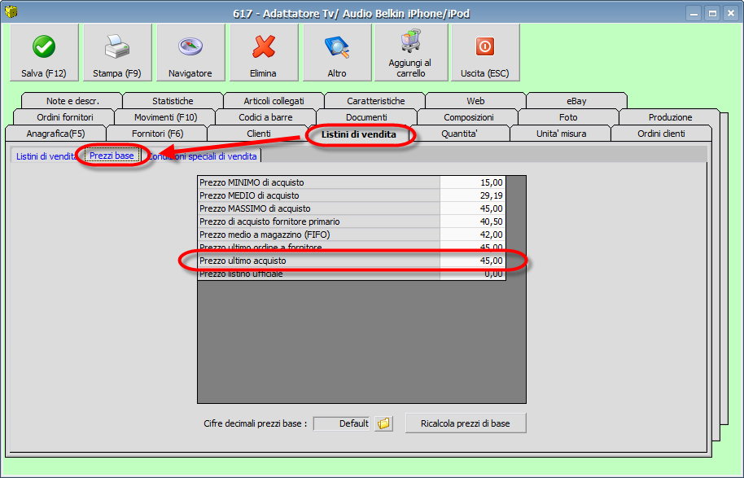Open the Codici a barre tab
The image size is (744, 478).
pos(265,117)
